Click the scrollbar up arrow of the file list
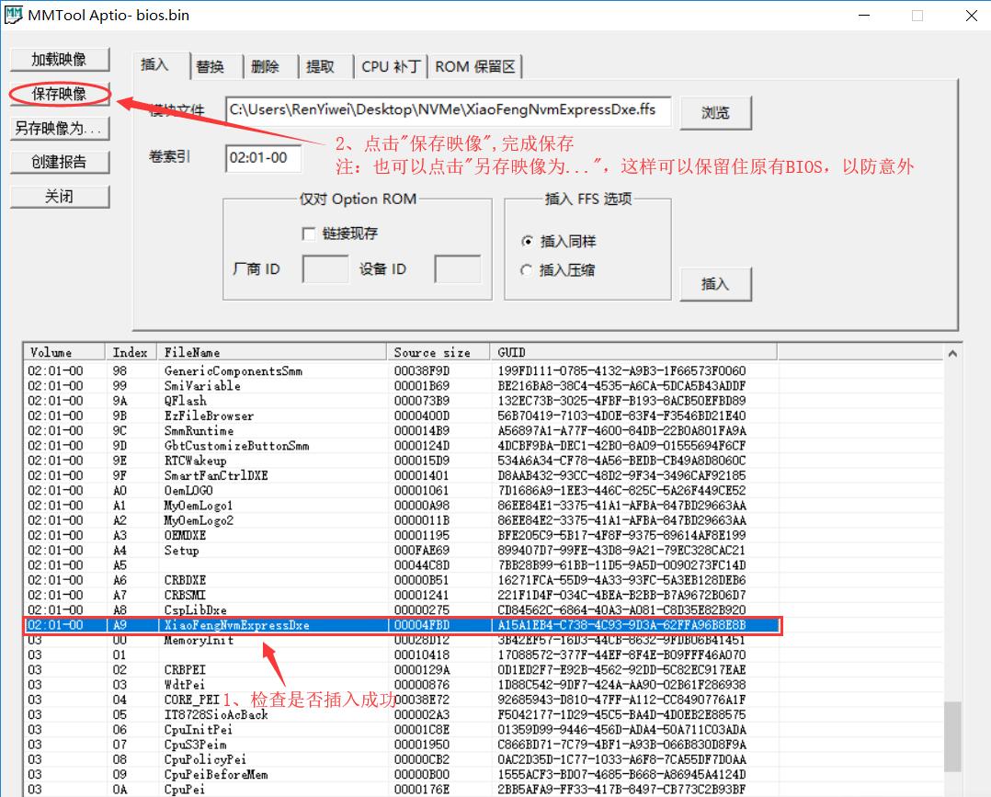This screenshot has height=797, width=991. point(951,351)
